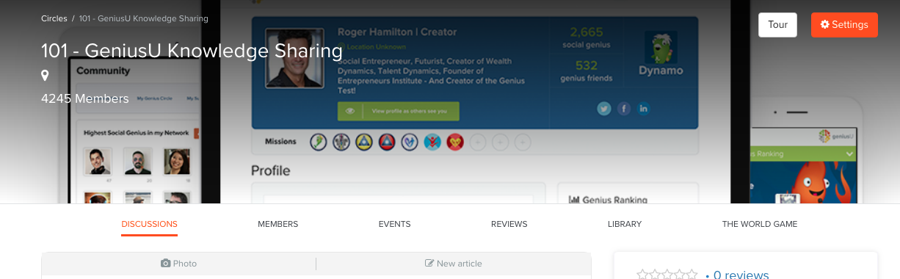Click the Tour button
The image size is (900, 279).
pos(777,25)
